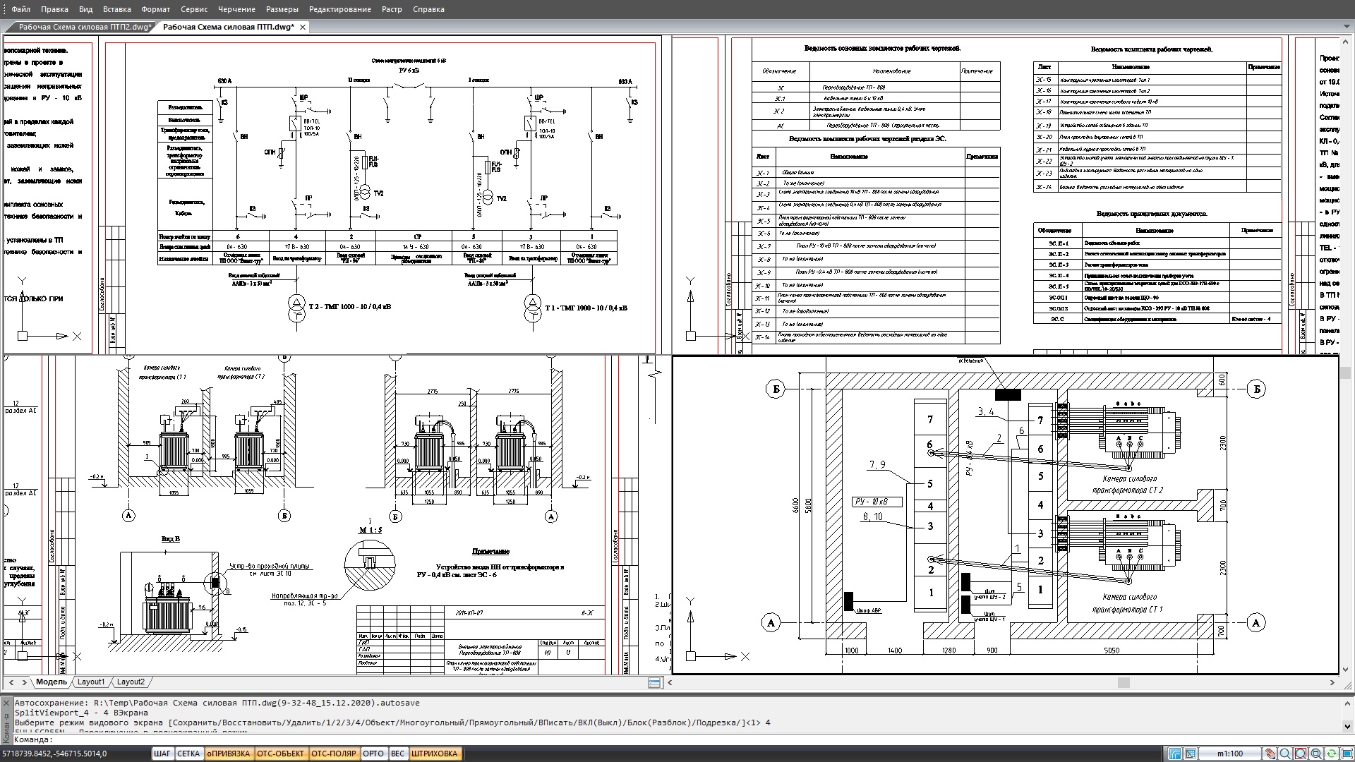
Task: Switch to Layout2 tab
Action: click(131, 682)
